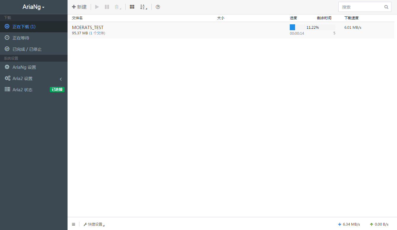The height and width of the screenshot is (230, 397).
Task: Toggle sidebar with the hamburger icon
Action: pos(73,224)
